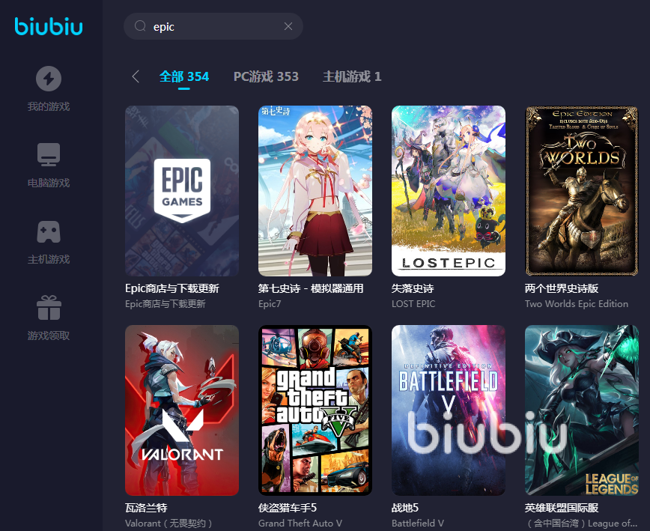Screen dimensions: 650x531
Task: Select the computer monitor PC games icon
Action: (x=49, y=154)
